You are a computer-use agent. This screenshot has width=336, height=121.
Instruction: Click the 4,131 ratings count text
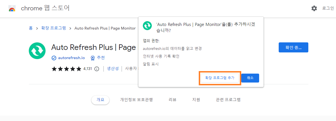tap(87, 69)
